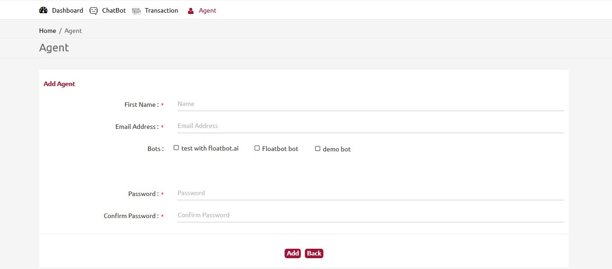
Task: Enable the 'test with floatbot.ai' checkbox
Action: click(176, 147)
